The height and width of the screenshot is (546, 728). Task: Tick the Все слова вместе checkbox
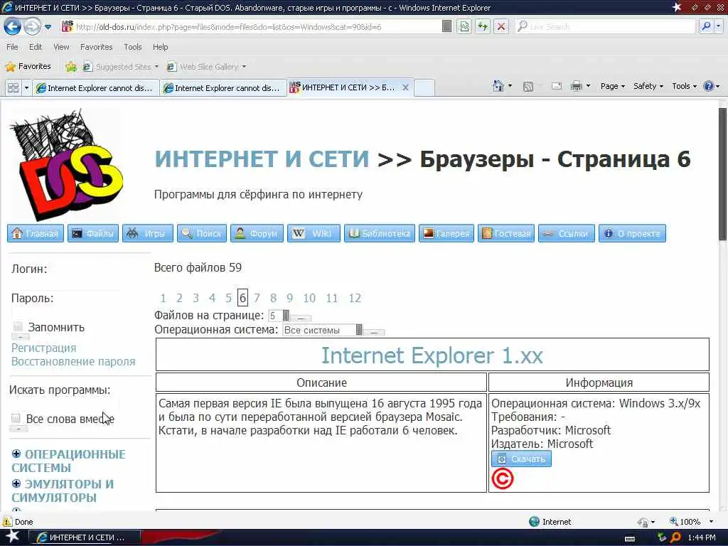(16, 418)
